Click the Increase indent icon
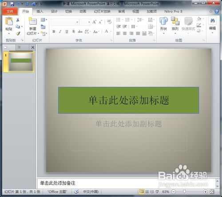 coord(125,27)
